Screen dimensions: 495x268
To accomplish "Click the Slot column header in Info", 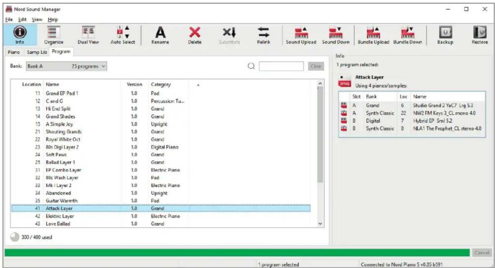I will [x=356, y=97].
